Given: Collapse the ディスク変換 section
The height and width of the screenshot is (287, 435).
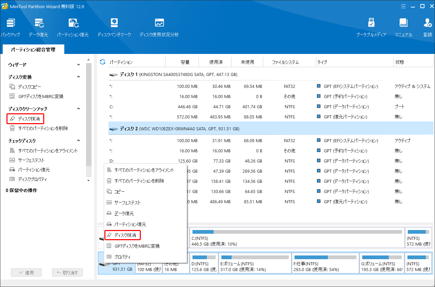Looking at the screenshot, I should [79, 77].
